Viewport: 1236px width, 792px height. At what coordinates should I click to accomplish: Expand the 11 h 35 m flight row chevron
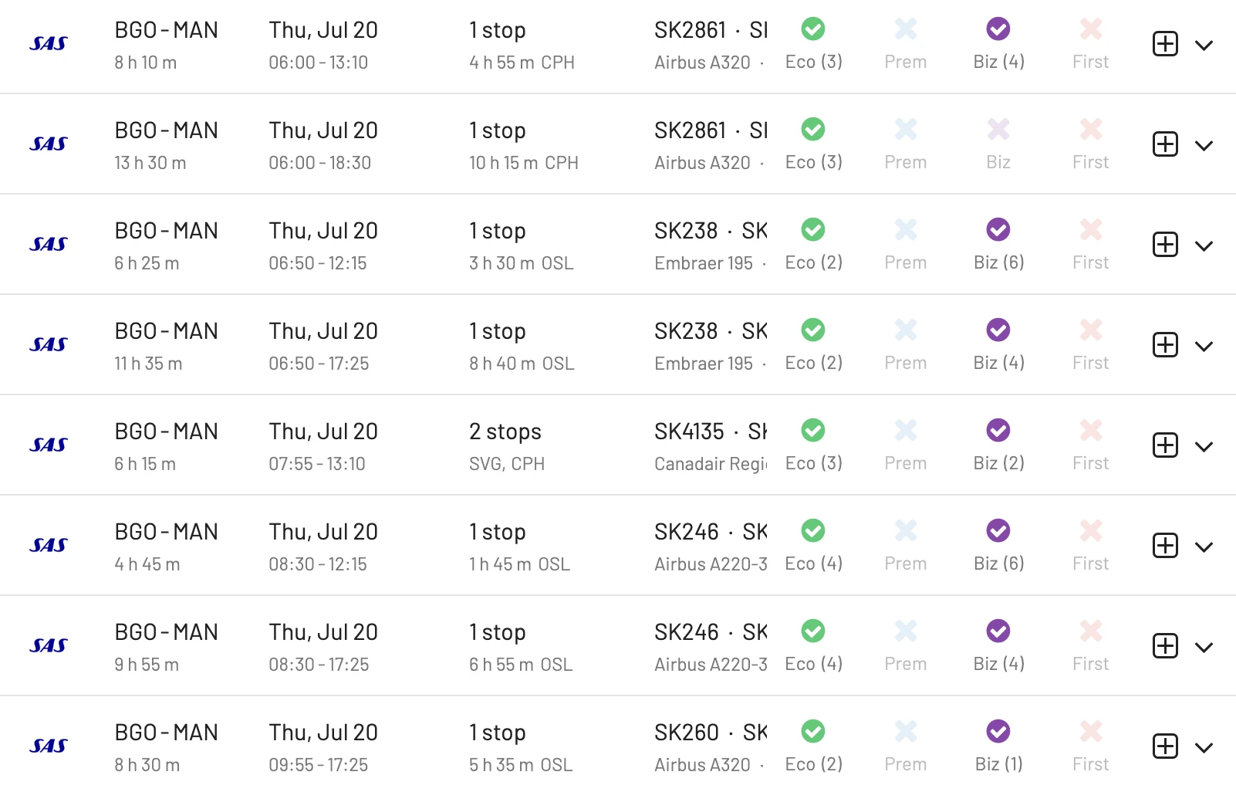(1204, 347)
